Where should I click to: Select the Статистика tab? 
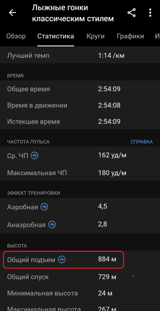tap(56, 36)
